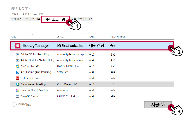Switch to the 프로세스 tab

tap(17, 19)
